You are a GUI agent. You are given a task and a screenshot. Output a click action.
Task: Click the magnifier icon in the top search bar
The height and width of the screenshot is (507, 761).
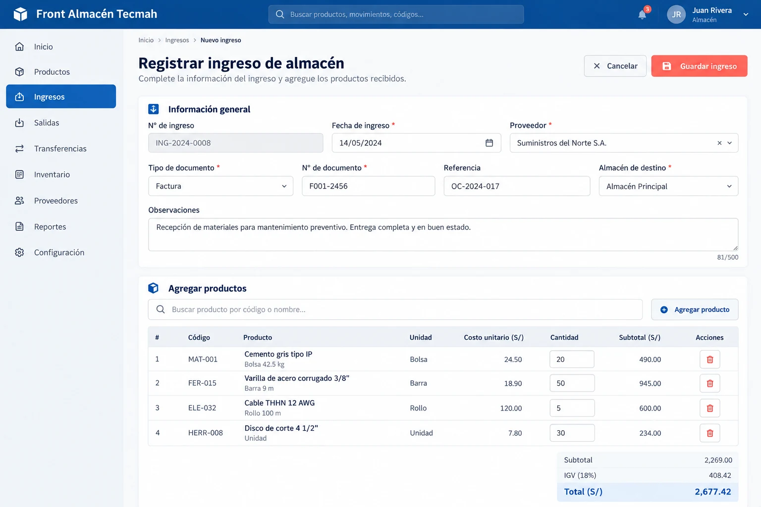[x=280, y=14]
